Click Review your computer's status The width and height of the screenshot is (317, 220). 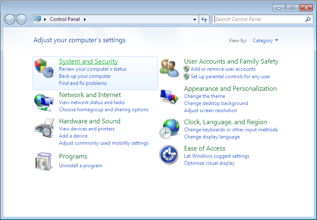[92, 69]
